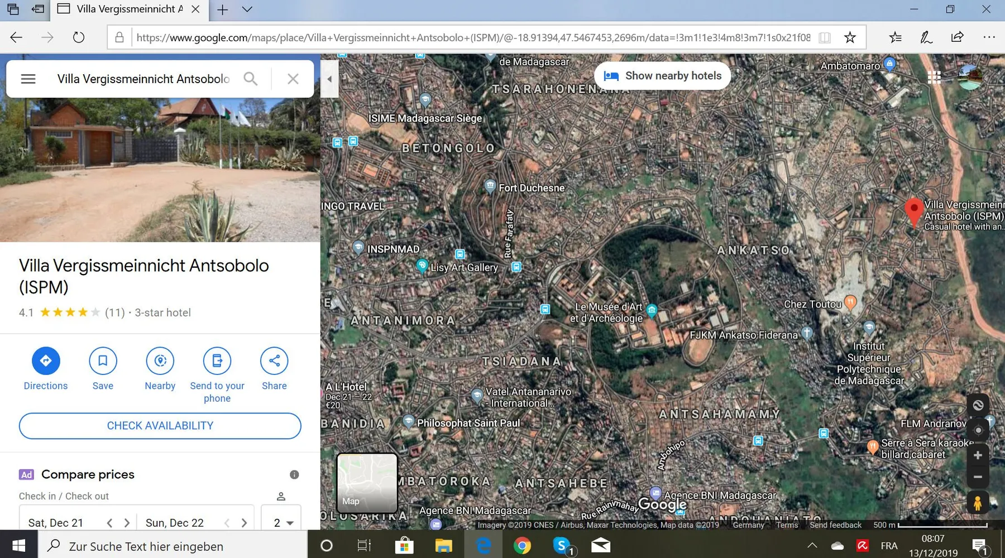Click the taskbar search box

[x=173, y=546]
